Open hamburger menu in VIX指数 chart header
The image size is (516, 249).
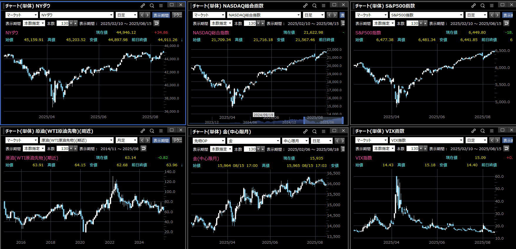coord(492,131)
